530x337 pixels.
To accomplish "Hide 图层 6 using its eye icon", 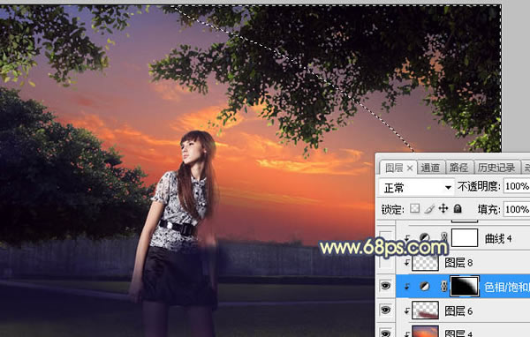I will [x=386, y=311].
